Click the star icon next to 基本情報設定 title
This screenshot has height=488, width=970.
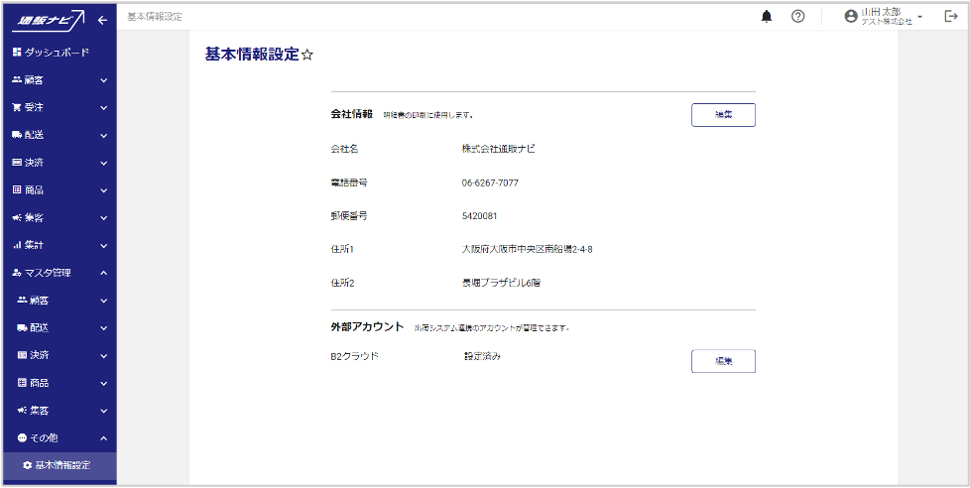(307, 56)
